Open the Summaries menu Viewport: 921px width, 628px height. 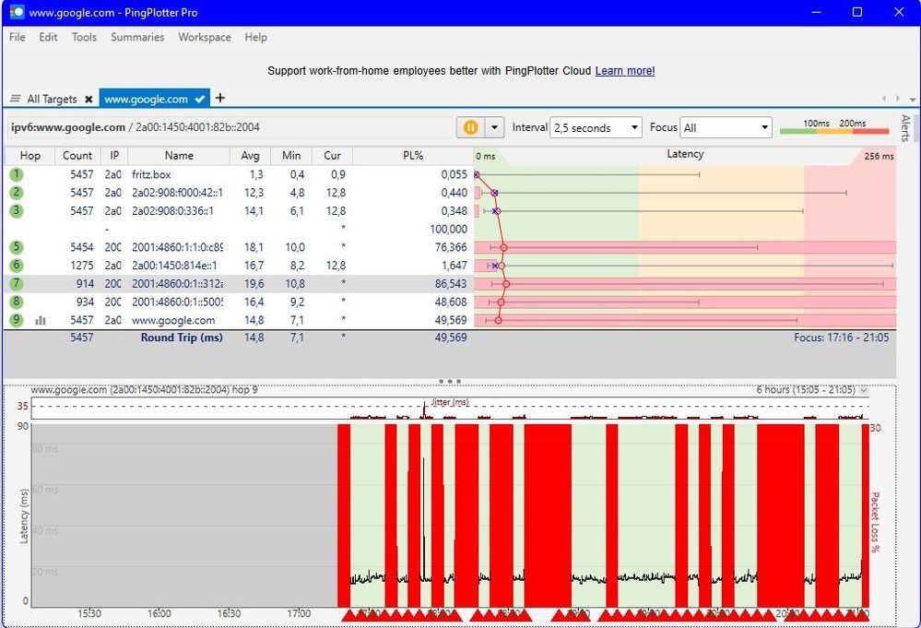point(137,37)
